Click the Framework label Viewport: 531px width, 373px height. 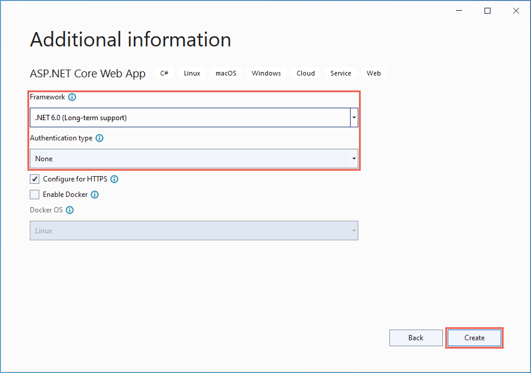coord(48,97)
